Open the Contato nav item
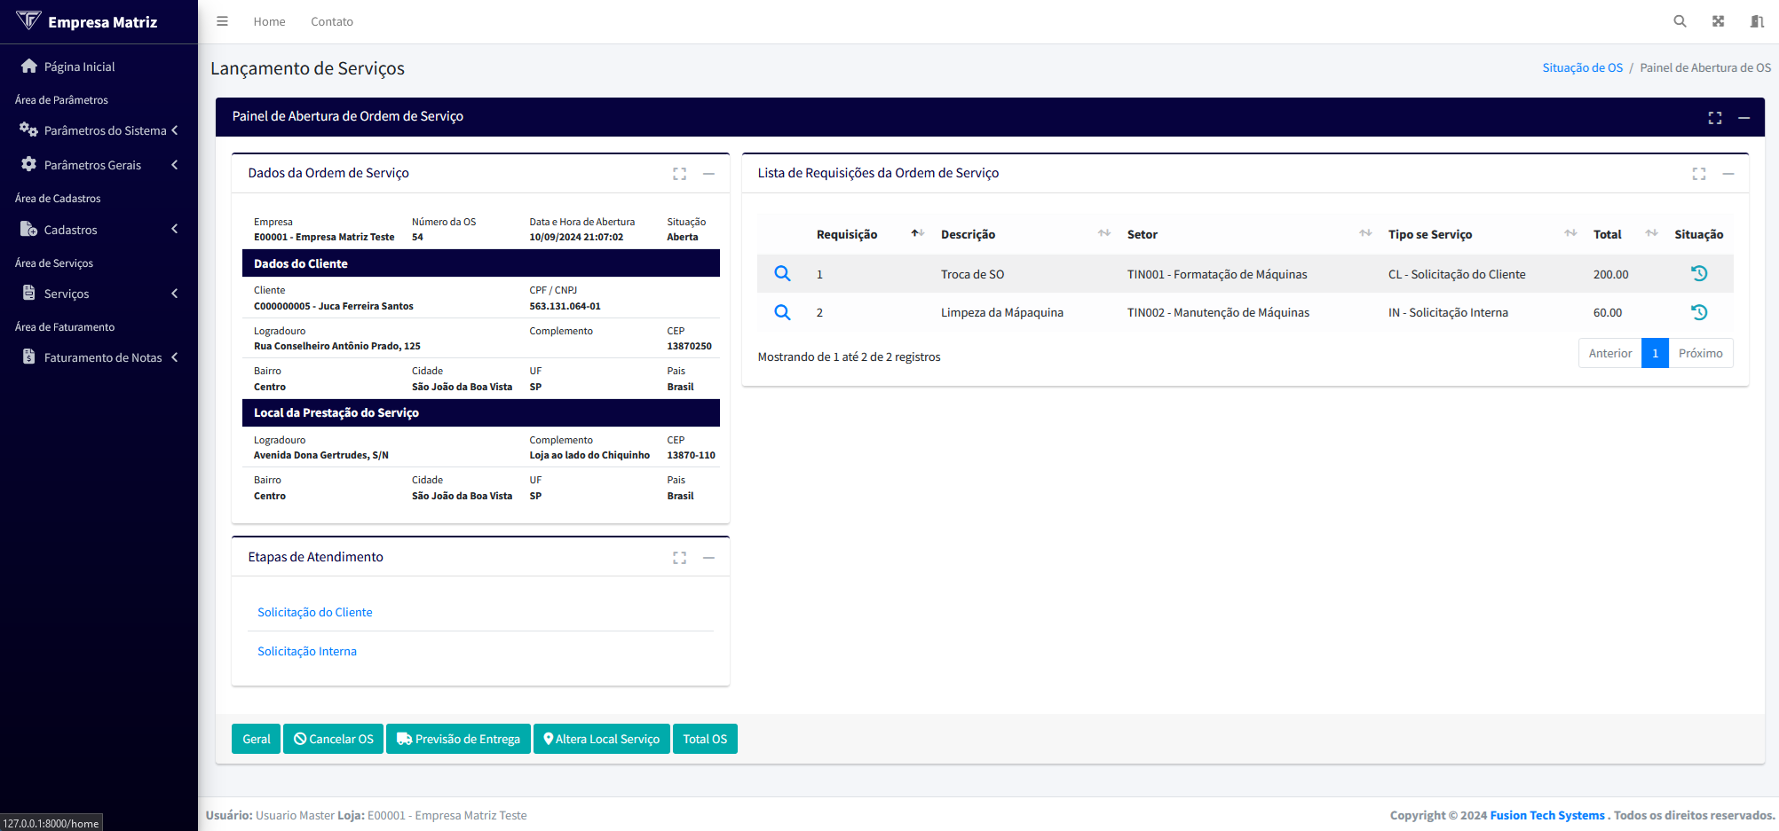This screenshot has height=831, width=1779. point(332,21)
